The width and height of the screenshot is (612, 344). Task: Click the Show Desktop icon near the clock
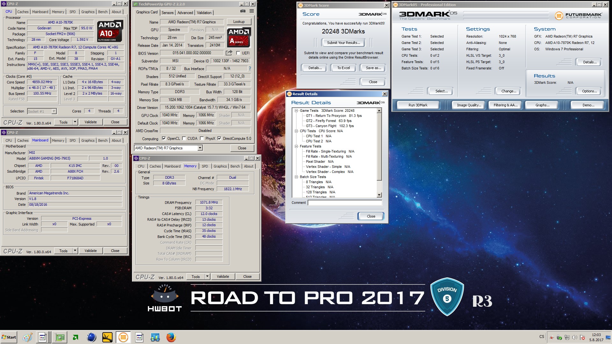tap(609, 337)
